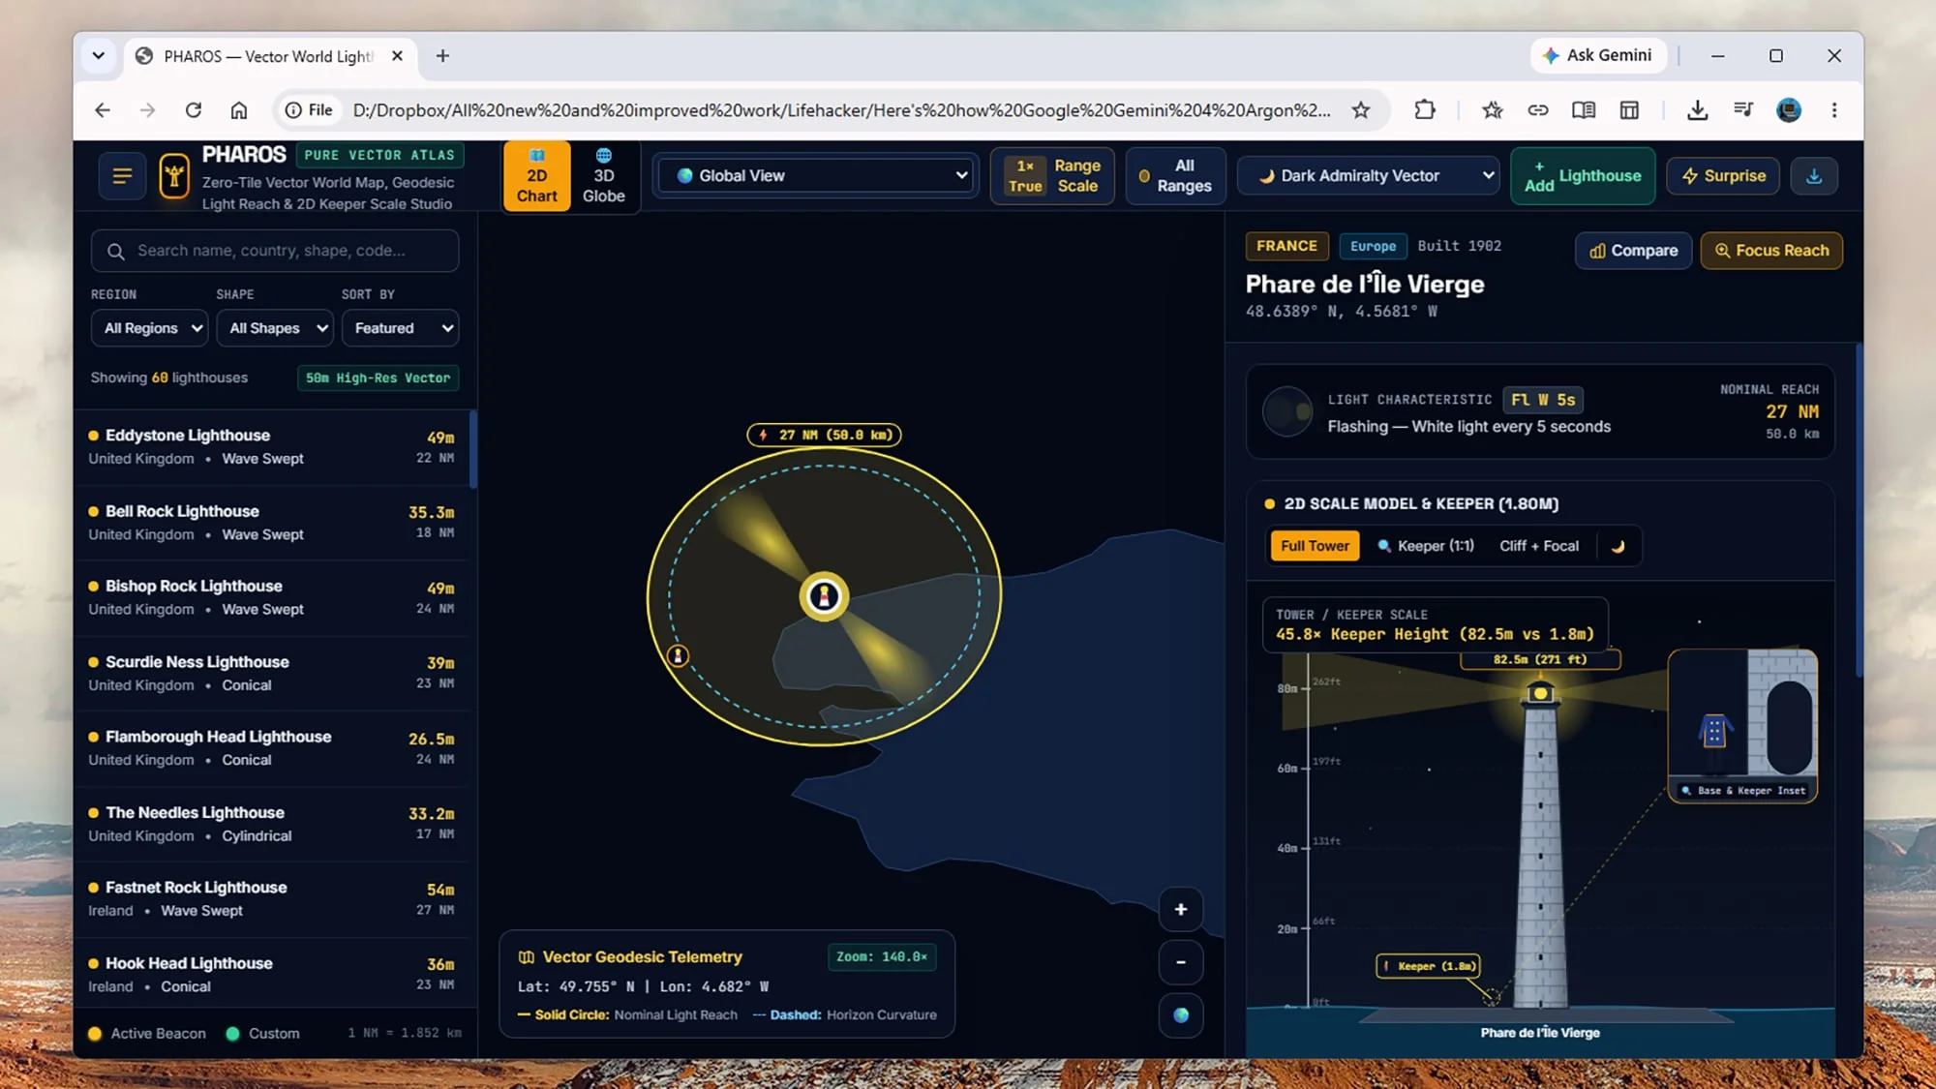
Task: Click the Focus Reach button
Action: (1771, 251)
